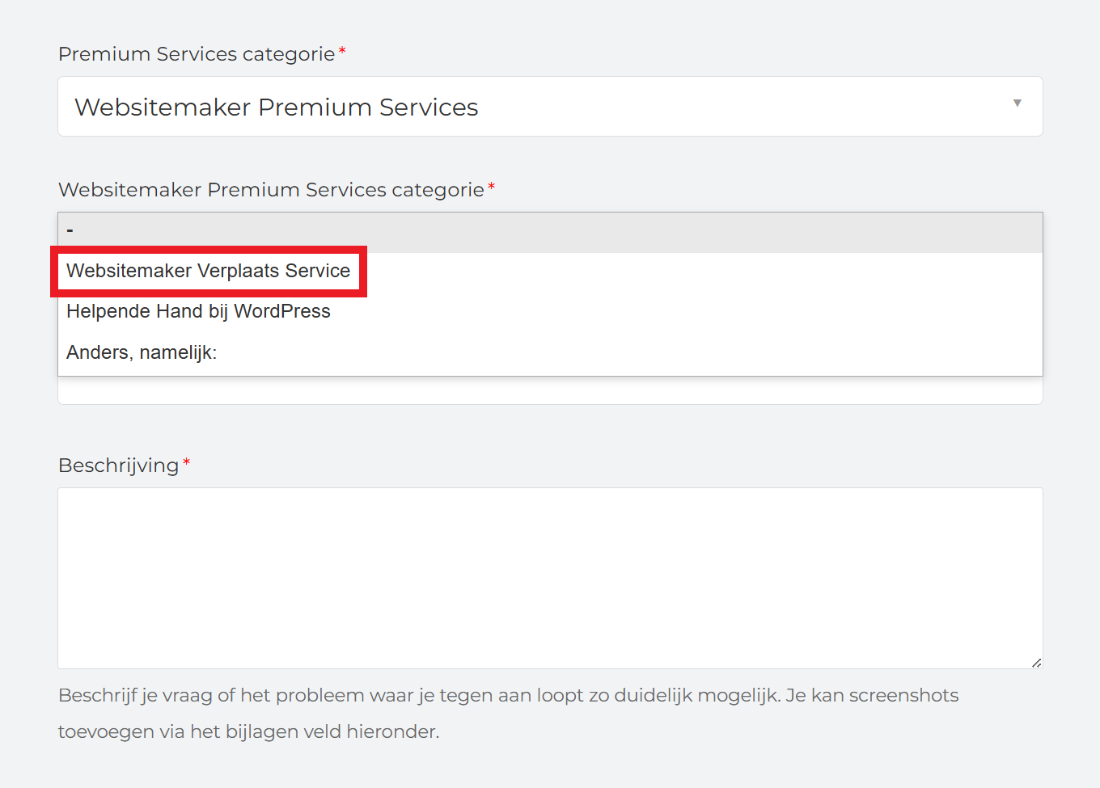Click the textarea resize handle icon

(1037, 663)
